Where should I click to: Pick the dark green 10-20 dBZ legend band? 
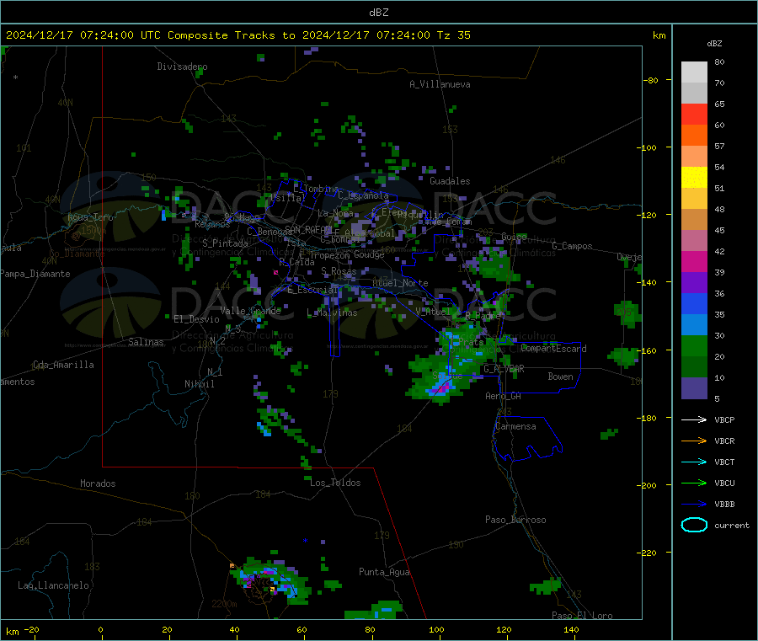pos(694,367)
